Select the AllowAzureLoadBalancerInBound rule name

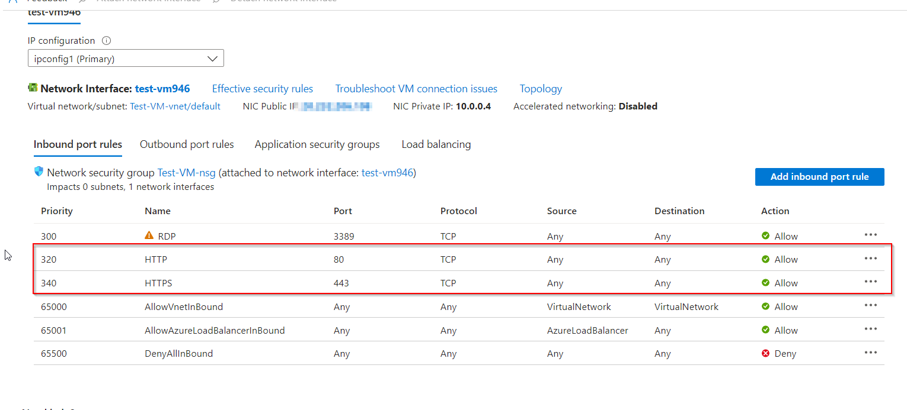pyautogui.click(x=215, y=331)
